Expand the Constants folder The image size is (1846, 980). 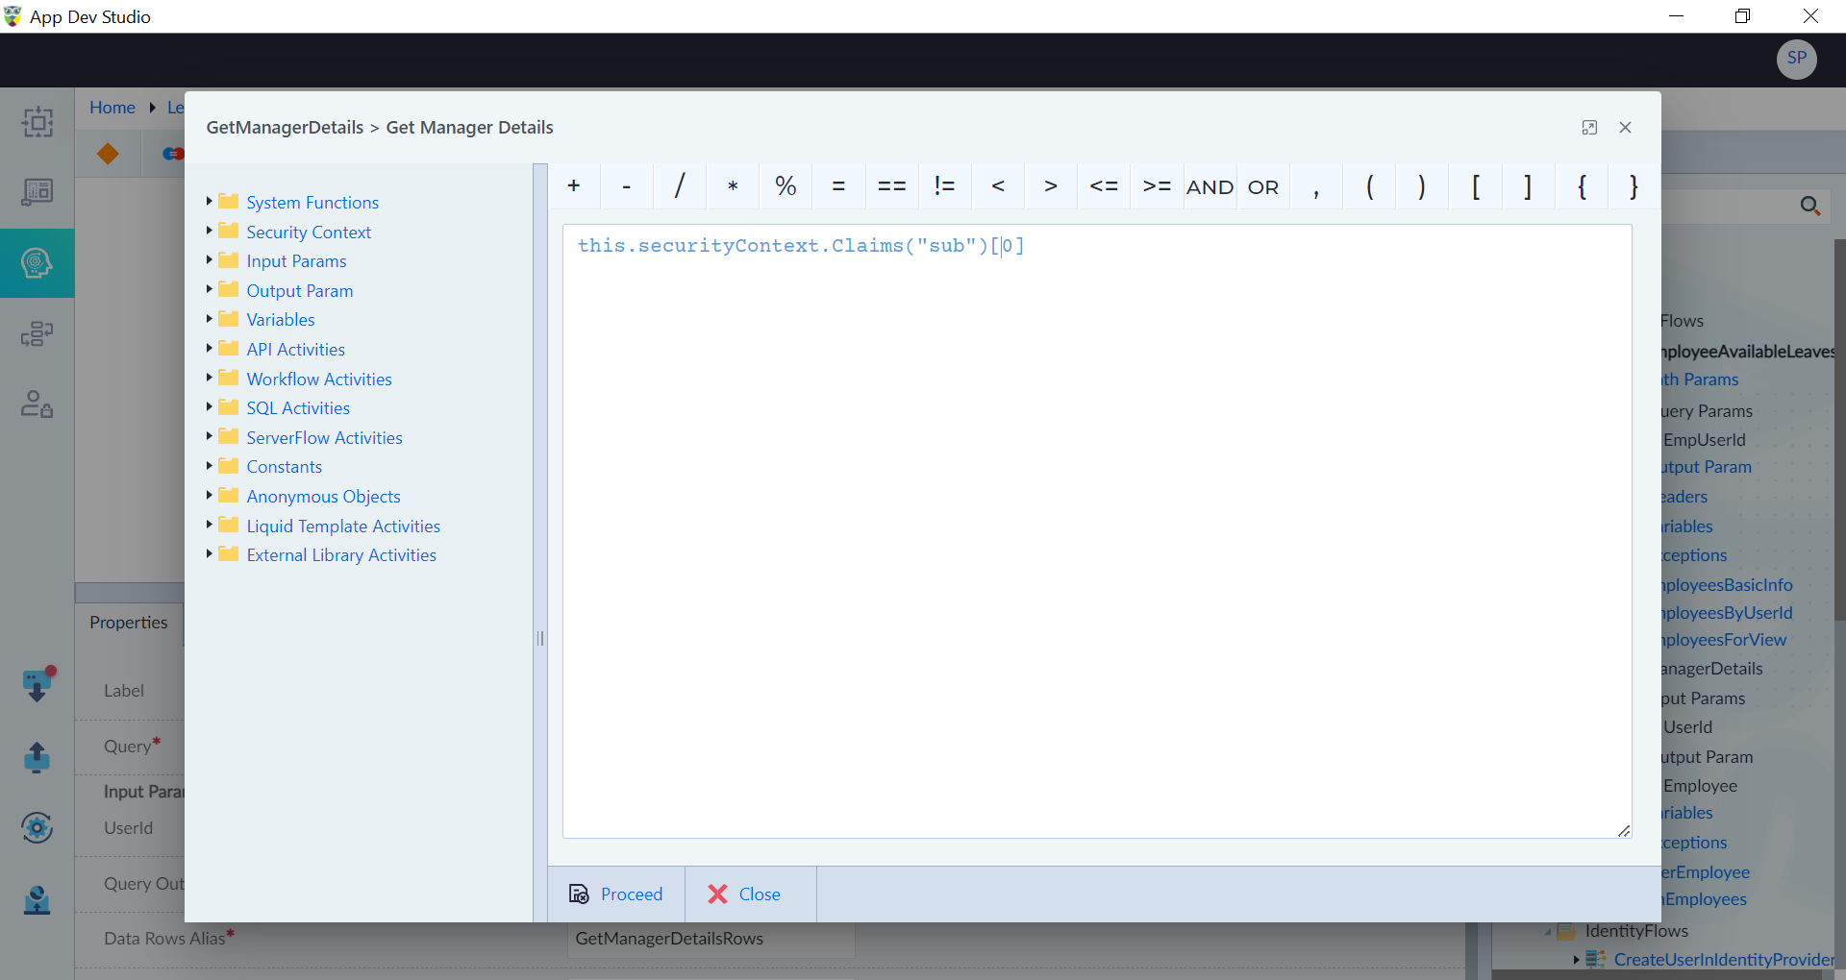point(209,465)
